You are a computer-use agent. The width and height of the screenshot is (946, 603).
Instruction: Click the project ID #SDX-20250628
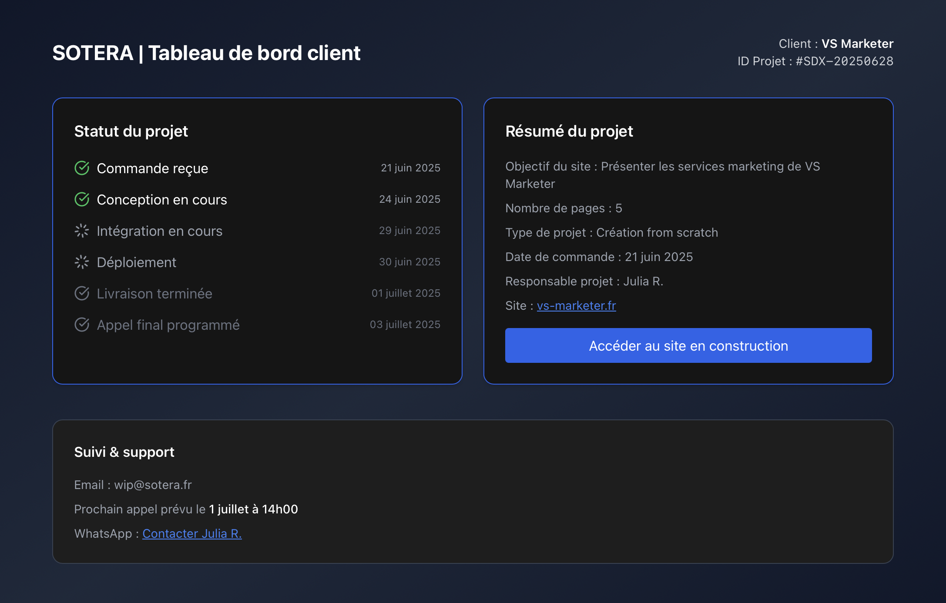coord(844,61)
